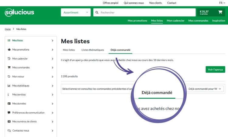
Task: Switch to the Listes thématiques tab
Action: point(93,50)
